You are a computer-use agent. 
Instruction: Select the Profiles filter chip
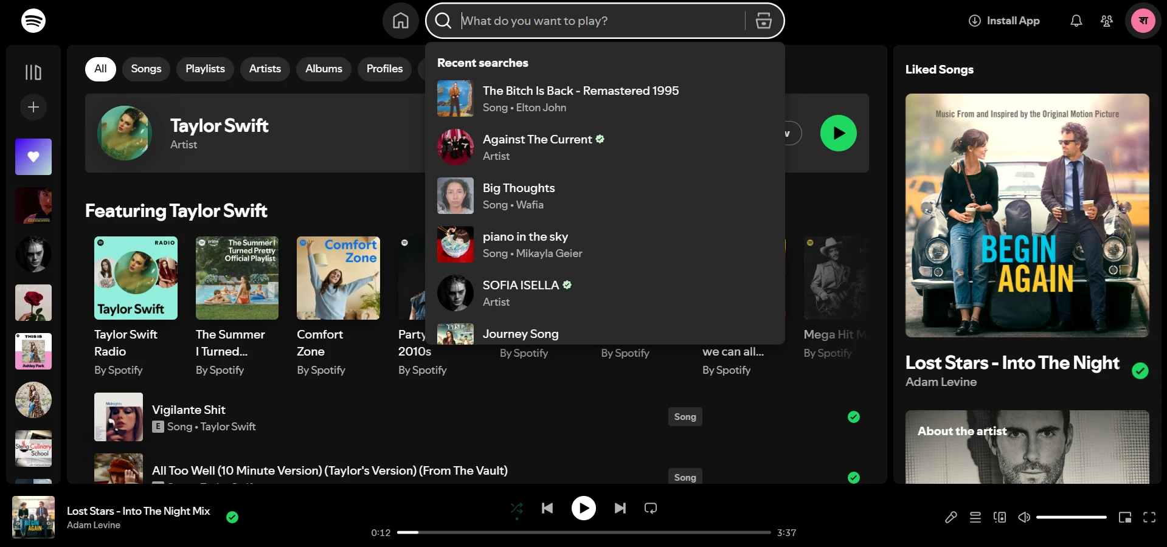pos(384,69)
